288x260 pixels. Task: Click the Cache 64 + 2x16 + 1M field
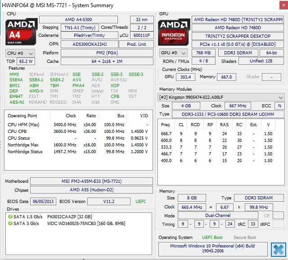coord(107,62)
